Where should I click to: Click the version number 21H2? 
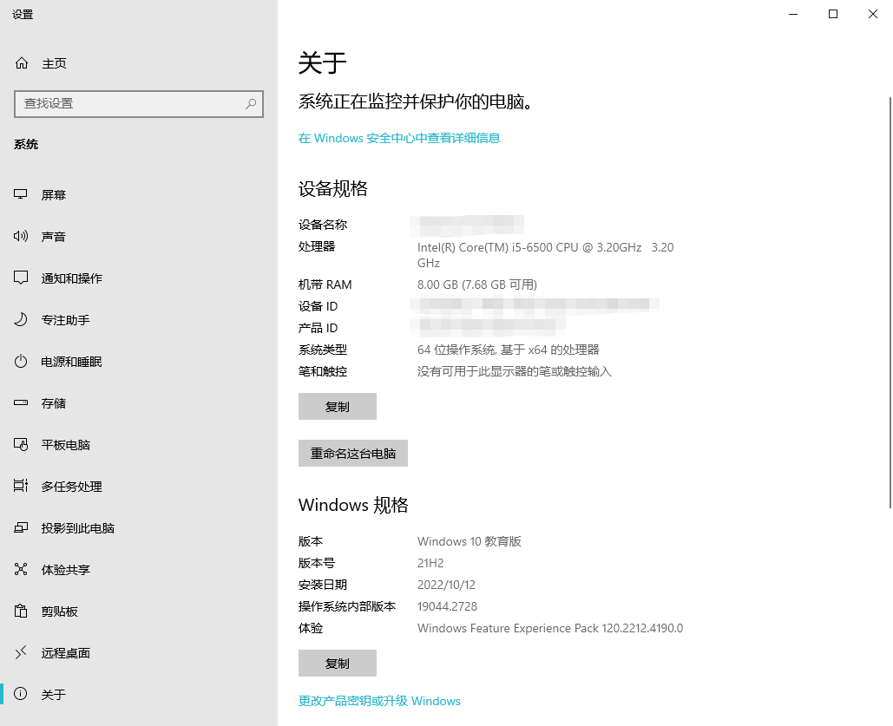pos(430,563)
